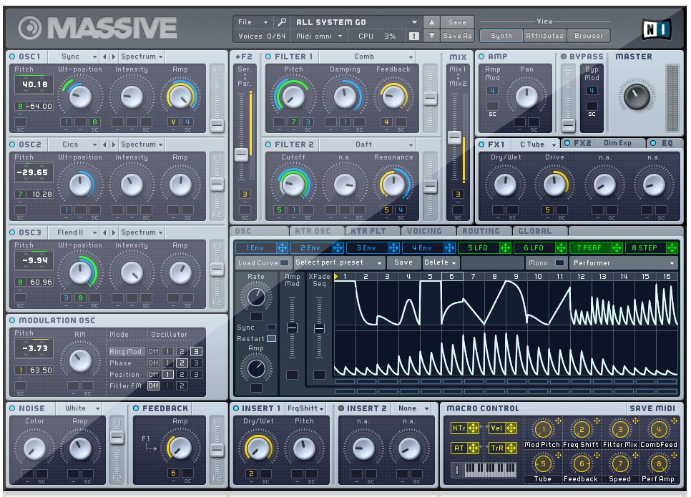The height and width of the screenshot is (497, 691).
Task: Toggle the Mono checkbox in performer
Action: [x=559, y=263]
